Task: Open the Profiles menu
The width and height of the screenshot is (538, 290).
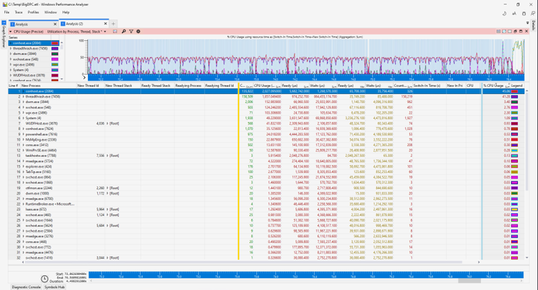Action: [33, 12]
